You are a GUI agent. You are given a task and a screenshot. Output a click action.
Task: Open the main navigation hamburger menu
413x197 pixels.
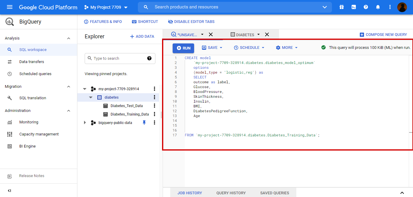[10, 7]
